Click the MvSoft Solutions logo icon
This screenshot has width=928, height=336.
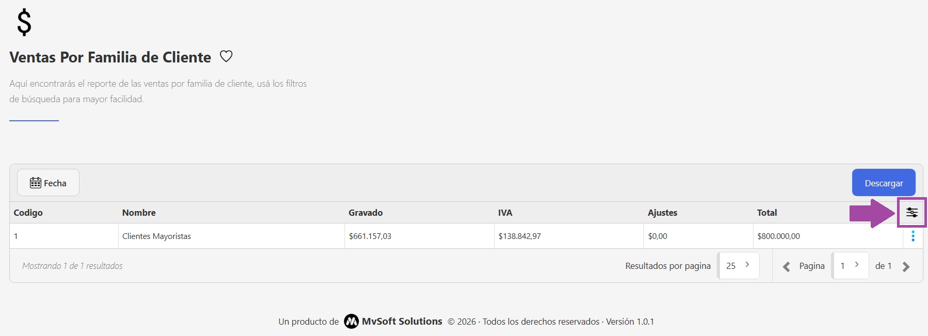351,322
